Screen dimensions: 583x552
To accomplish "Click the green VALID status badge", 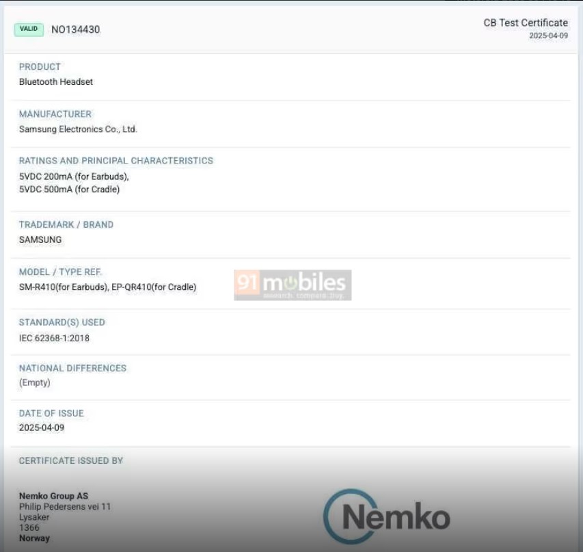I will [x=29, y=29].
